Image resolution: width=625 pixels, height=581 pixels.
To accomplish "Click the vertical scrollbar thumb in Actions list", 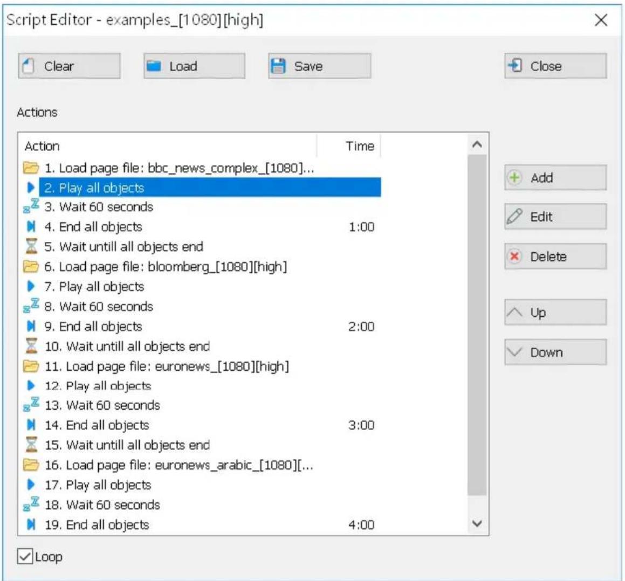I will click(477, 325).
